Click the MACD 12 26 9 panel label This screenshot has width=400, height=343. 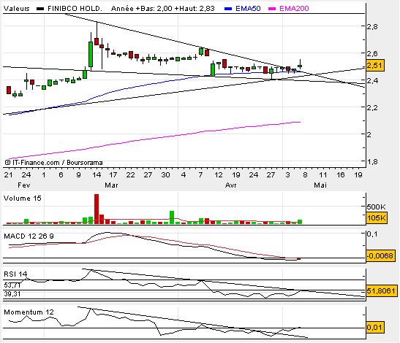pos(29,236)
